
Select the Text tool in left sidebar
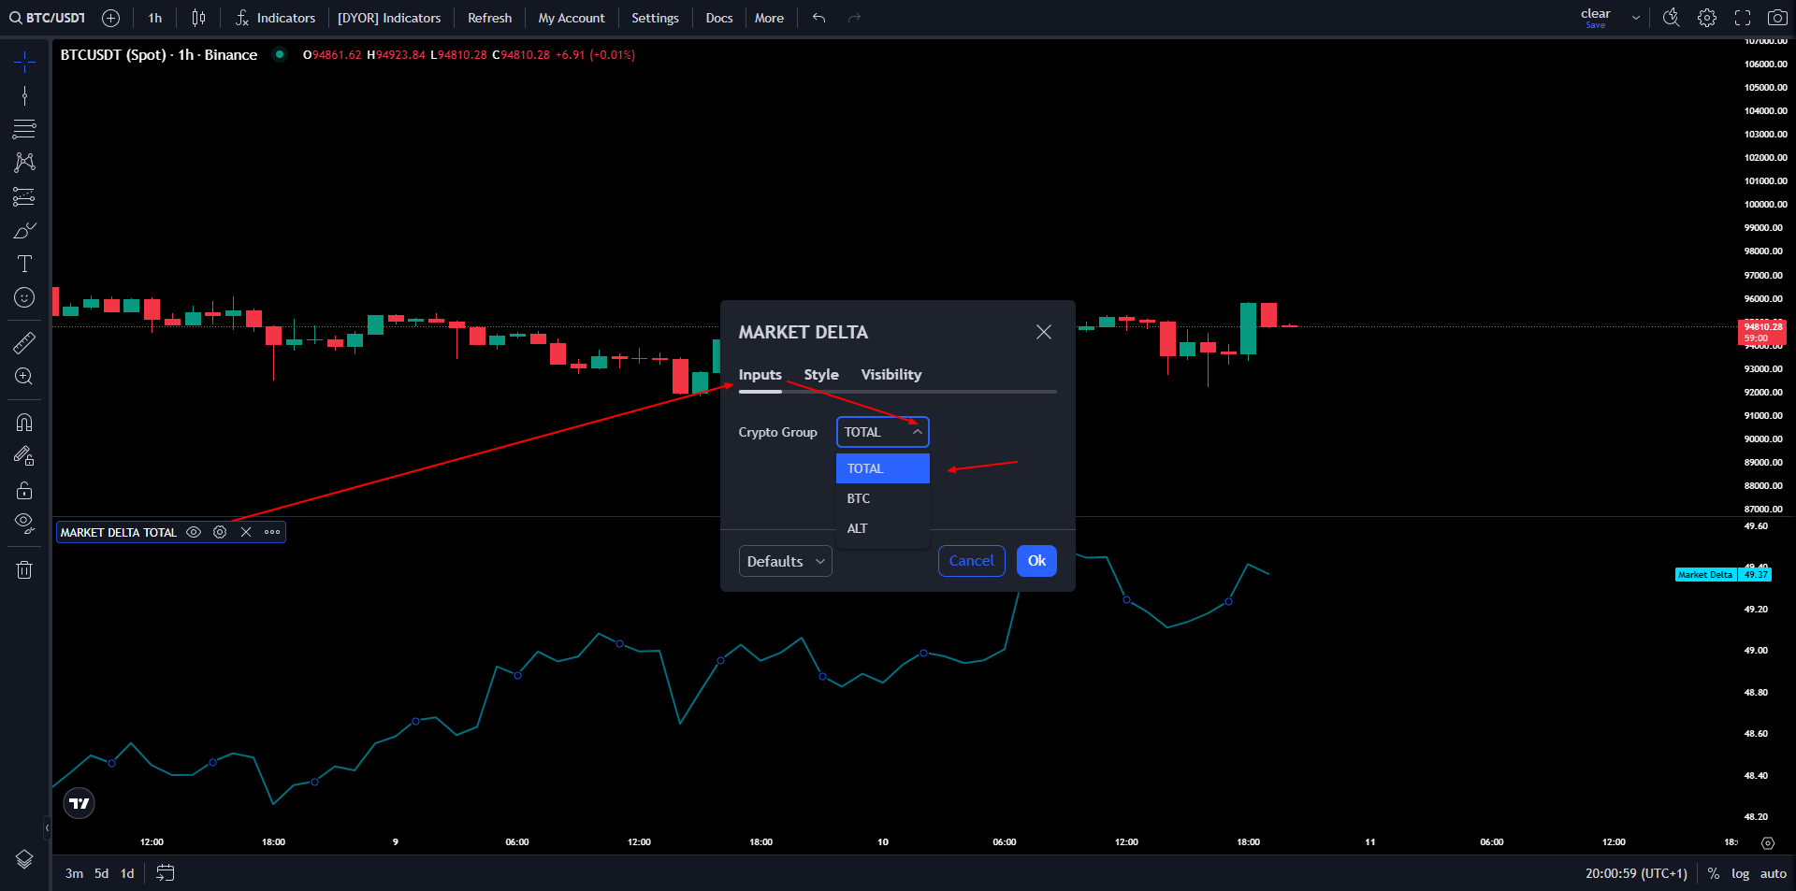(24, 264)
